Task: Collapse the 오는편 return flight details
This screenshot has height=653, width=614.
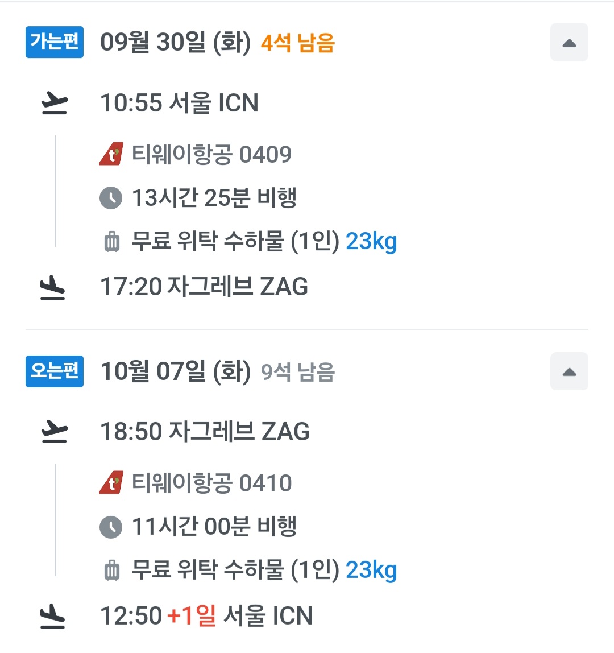Action: pyautogui.click(x=569, y=371)
